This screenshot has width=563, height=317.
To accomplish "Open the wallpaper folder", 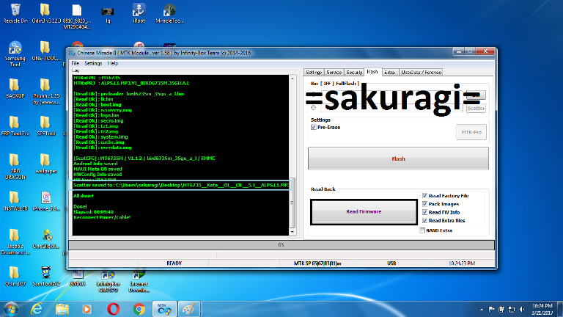I will tap(46, 164).
